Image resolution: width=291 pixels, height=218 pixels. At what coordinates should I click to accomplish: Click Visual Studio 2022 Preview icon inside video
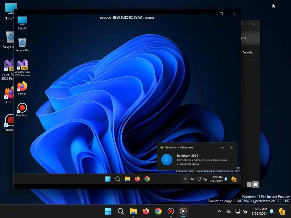tap(22, 68)
